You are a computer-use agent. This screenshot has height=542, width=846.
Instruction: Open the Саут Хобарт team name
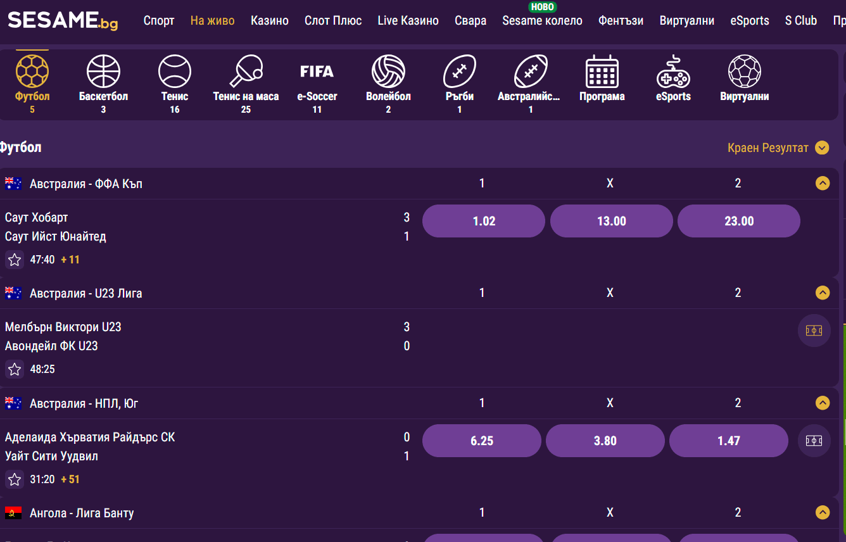click(x=37, y=218)
